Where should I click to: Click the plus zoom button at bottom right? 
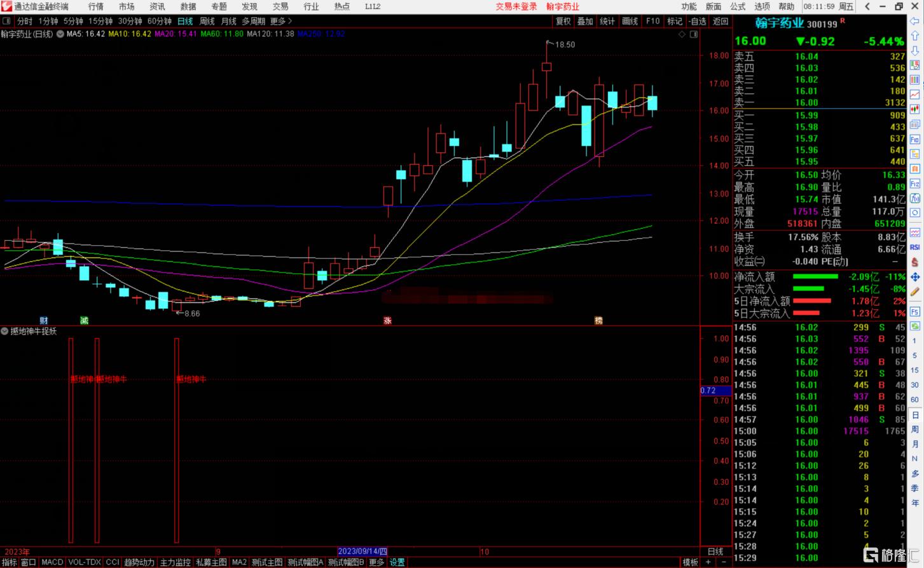point(709,562)
